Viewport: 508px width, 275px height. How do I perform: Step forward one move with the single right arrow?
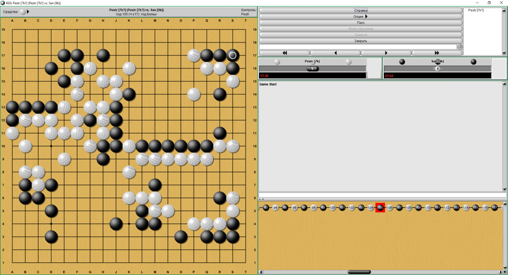click(x=385, y=52)
